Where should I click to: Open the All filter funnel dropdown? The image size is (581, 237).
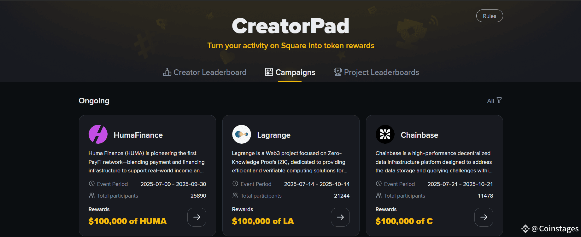499,100
